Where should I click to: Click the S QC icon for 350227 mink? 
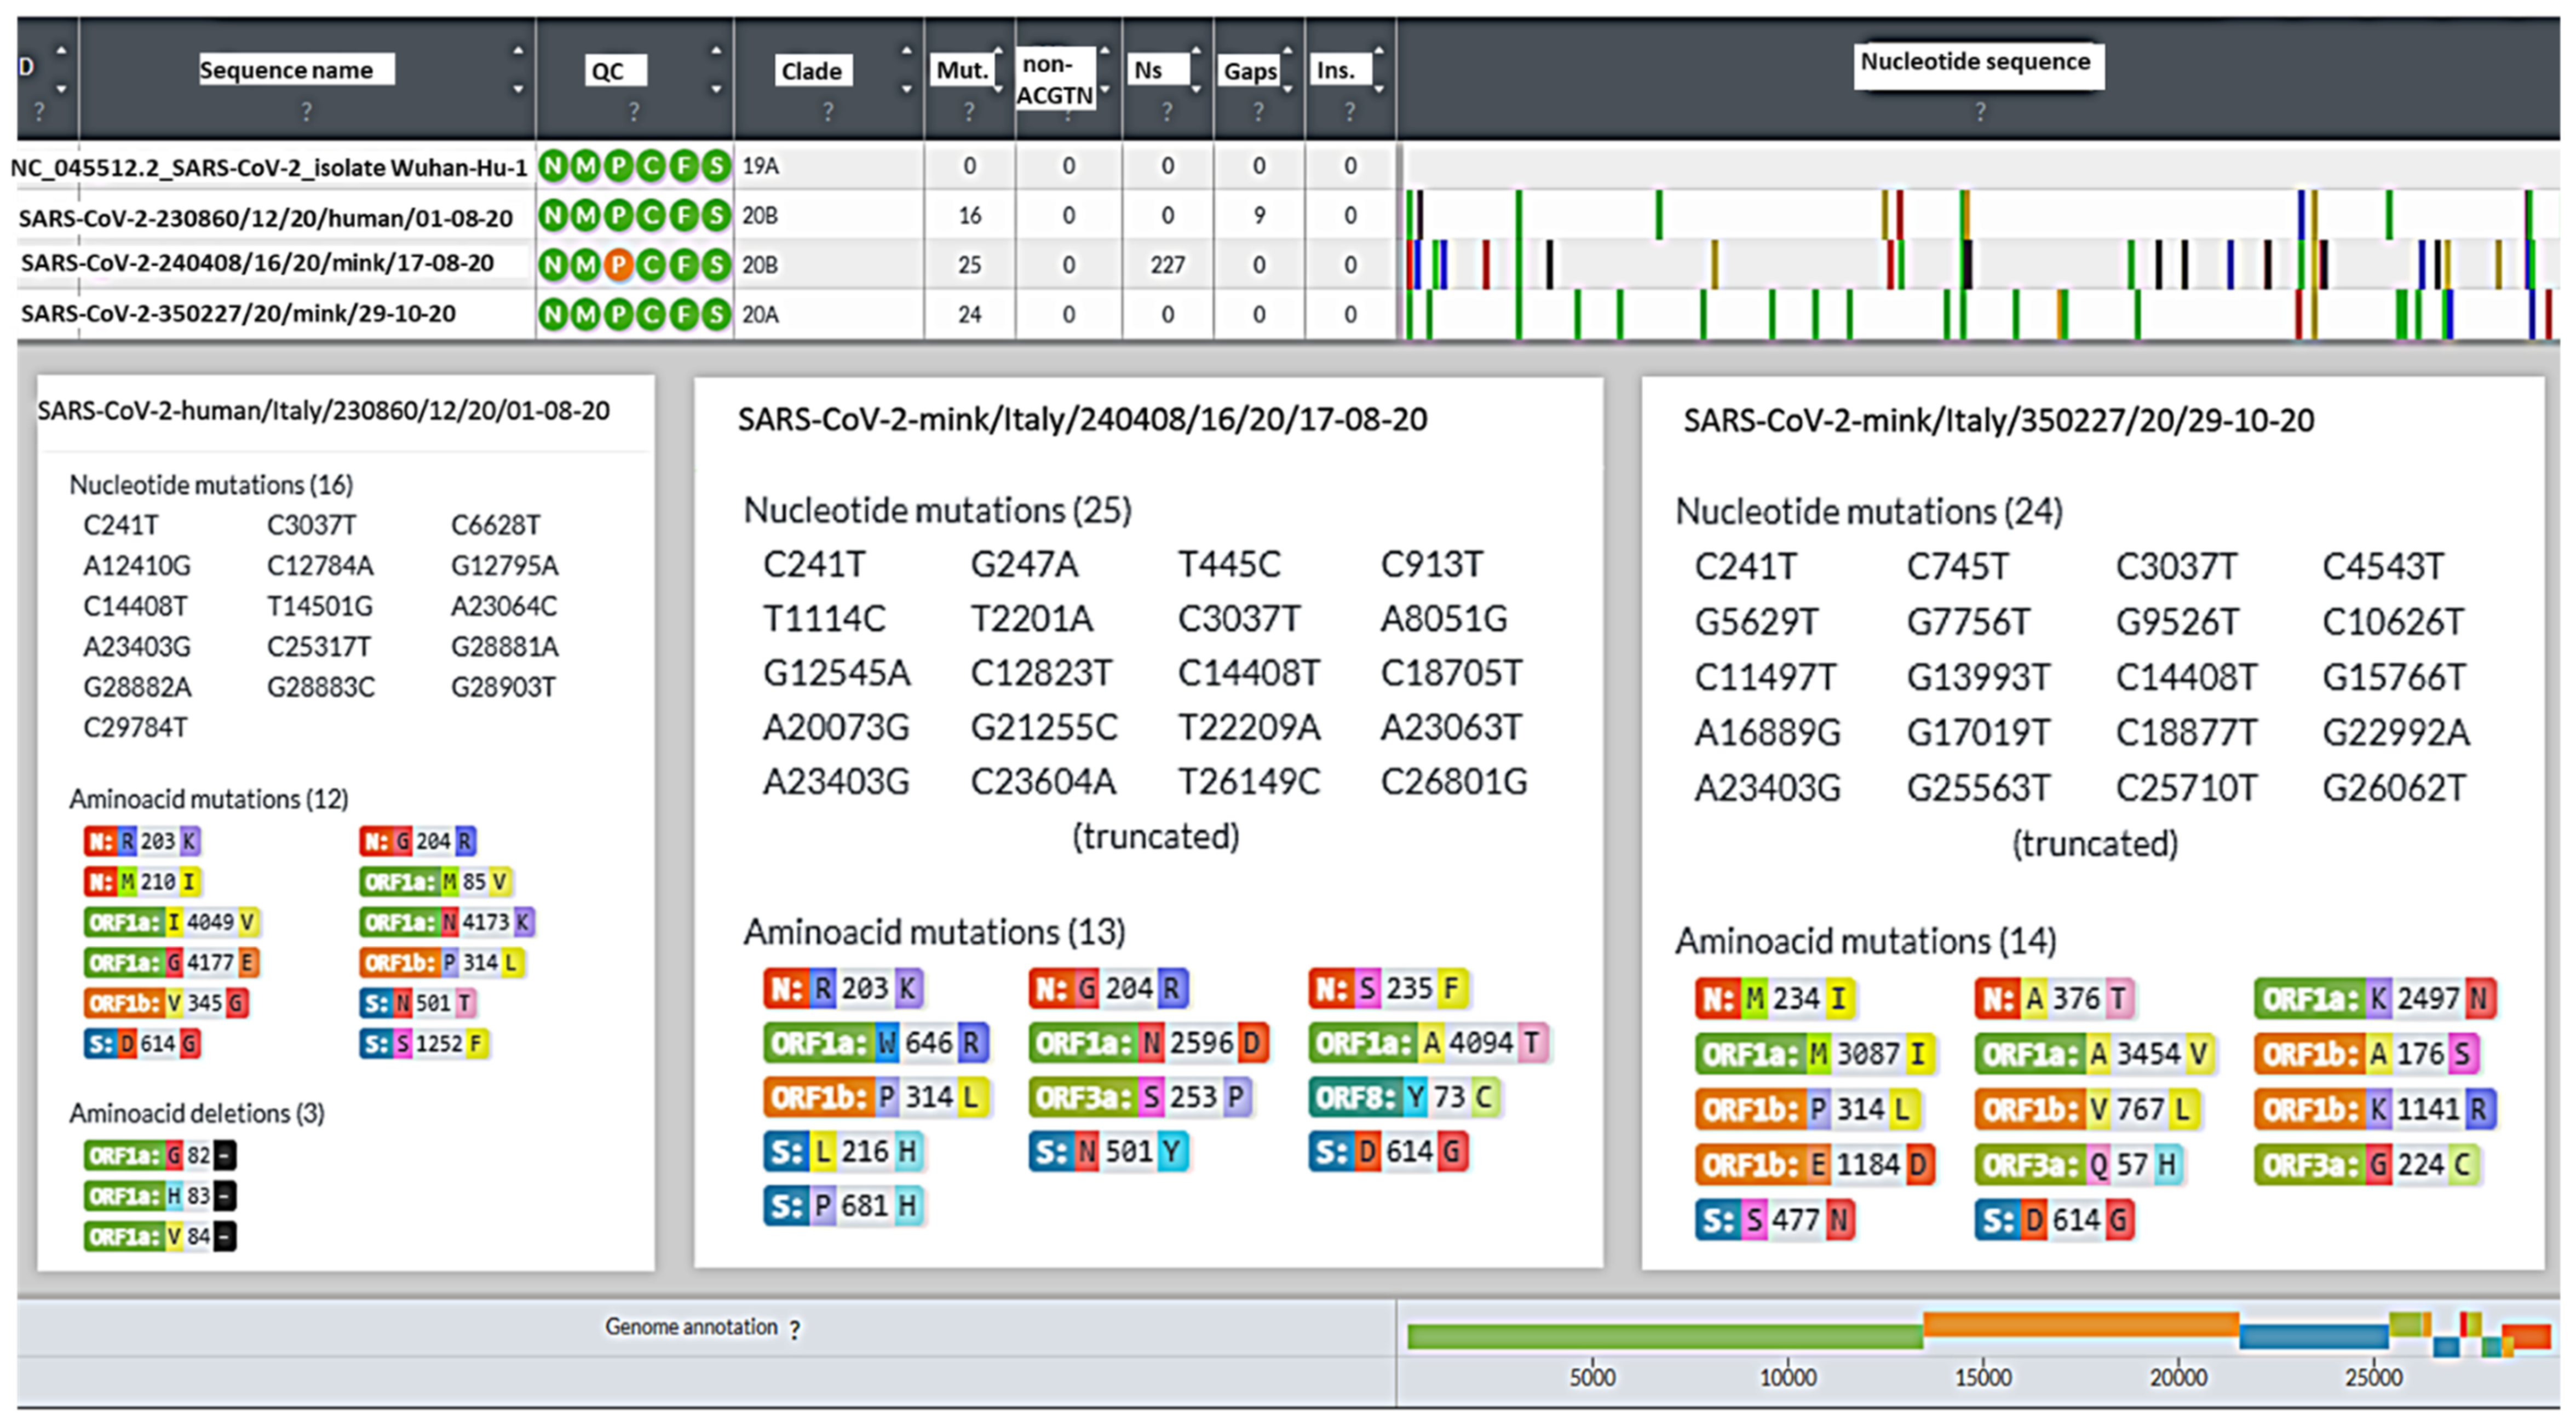[x=716, y=315]
